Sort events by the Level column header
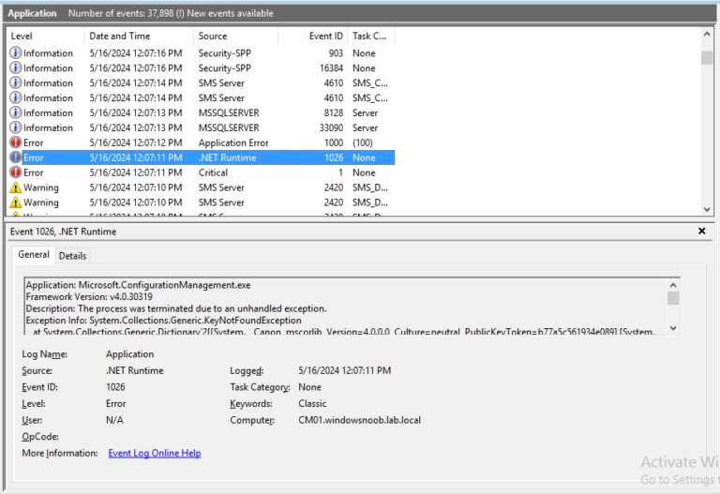720x494 pixels. [x=44, y=37]
